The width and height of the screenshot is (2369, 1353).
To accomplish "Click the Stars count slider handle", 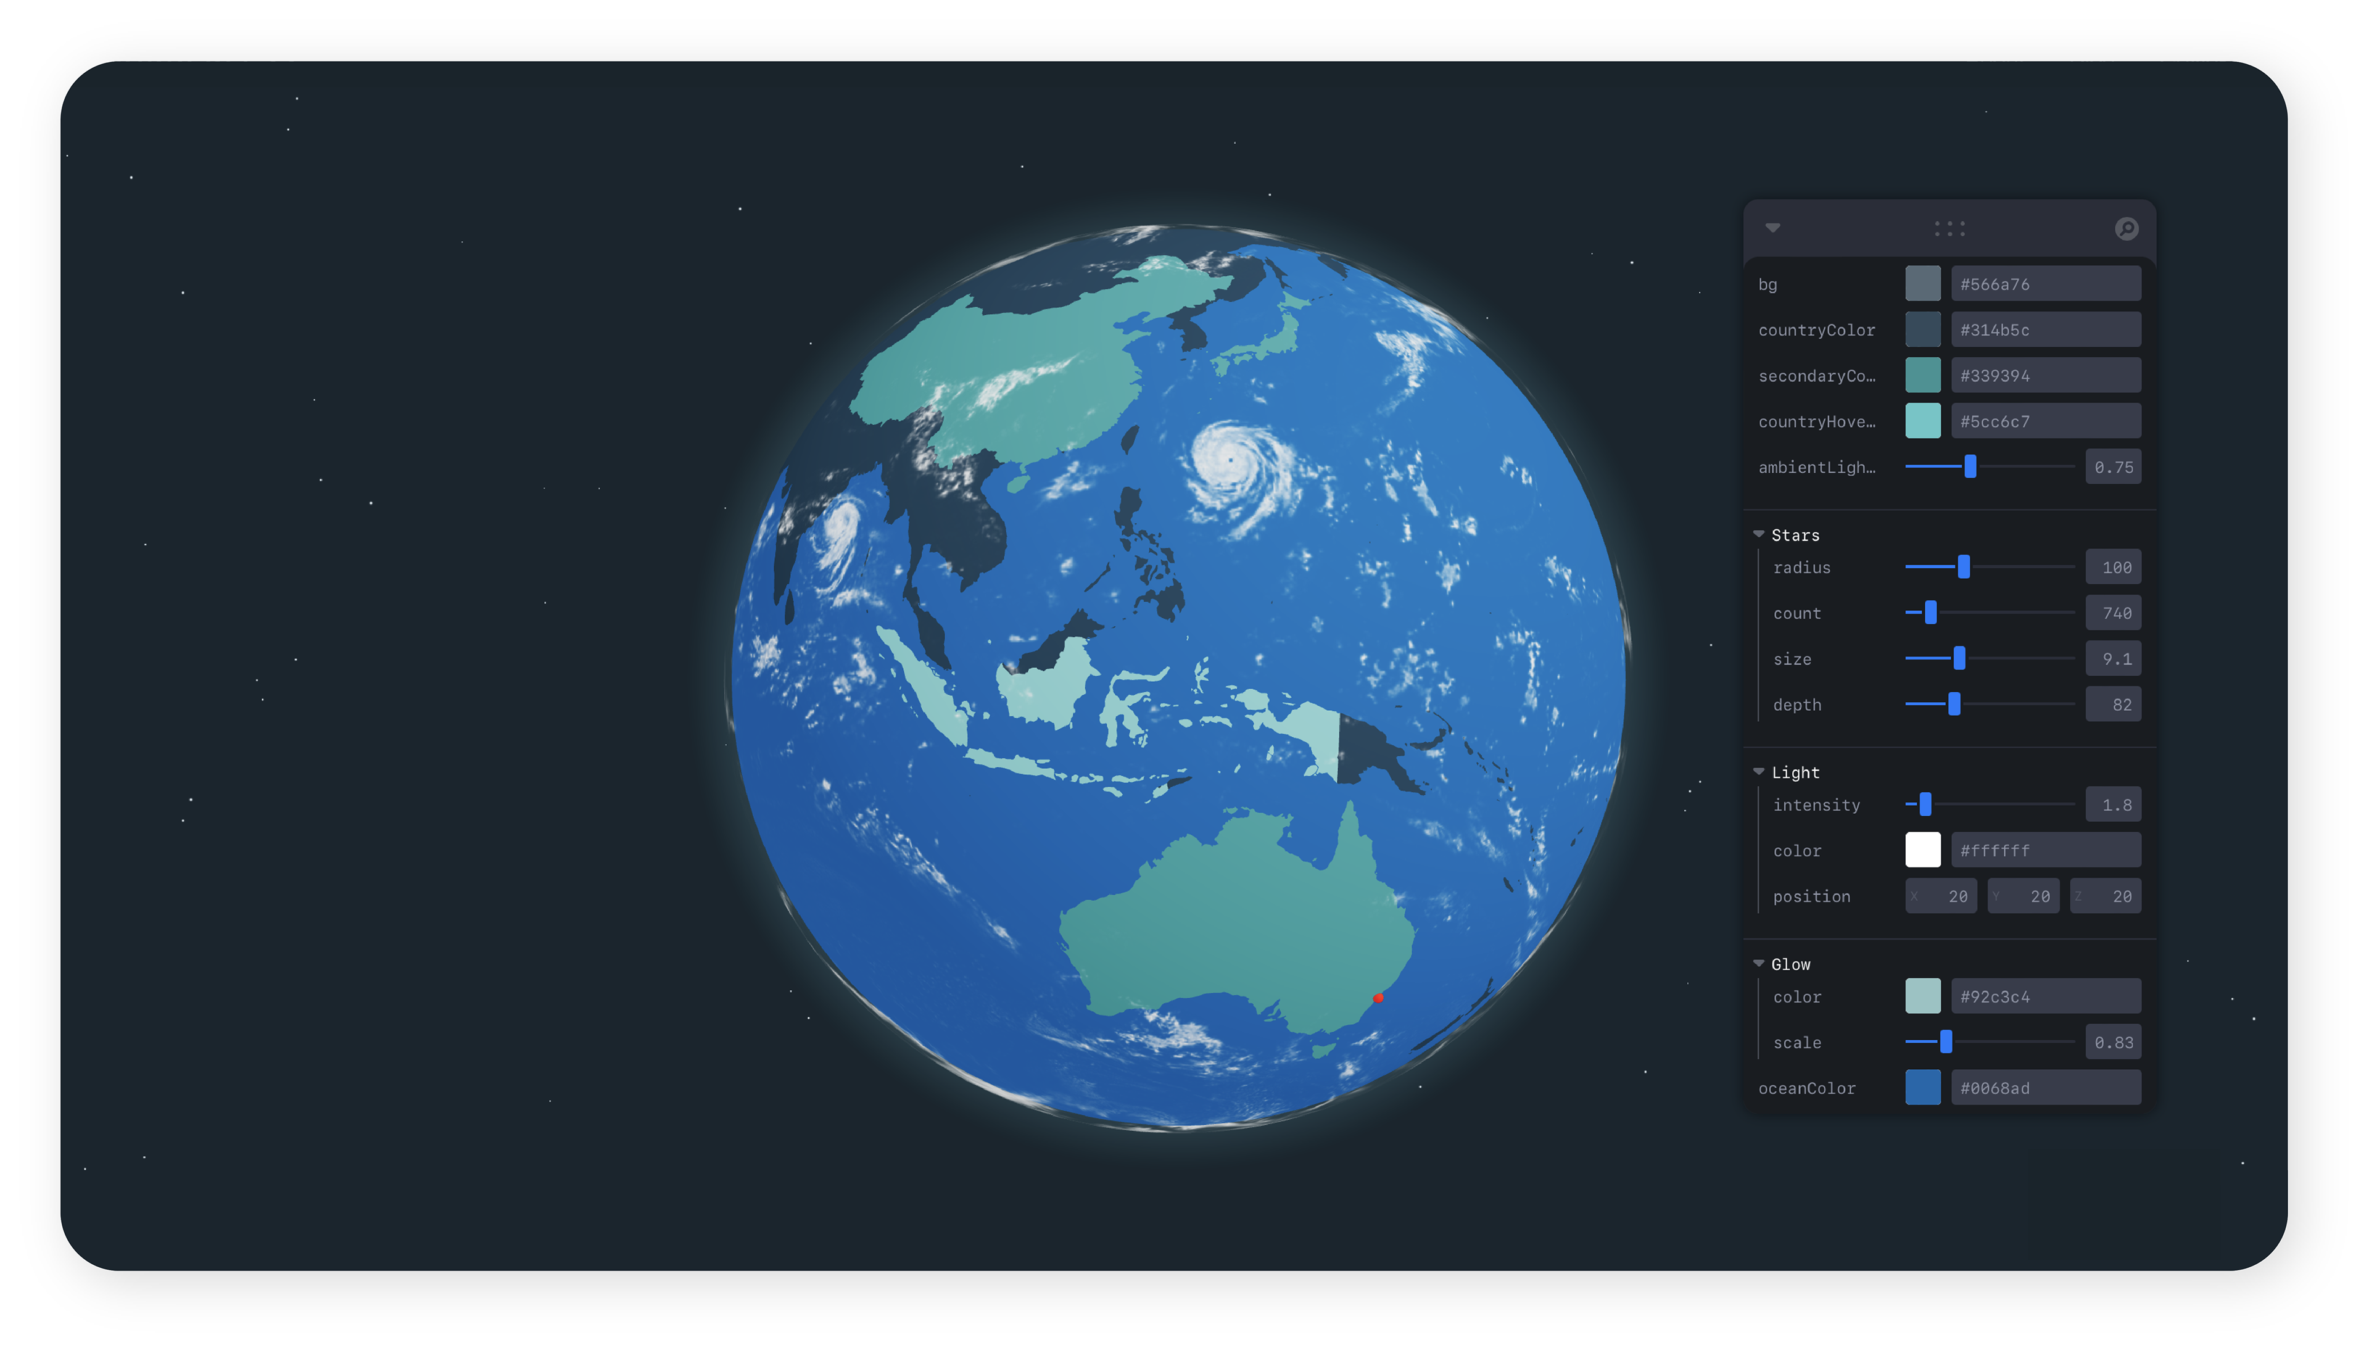I will pos(1930,613).
